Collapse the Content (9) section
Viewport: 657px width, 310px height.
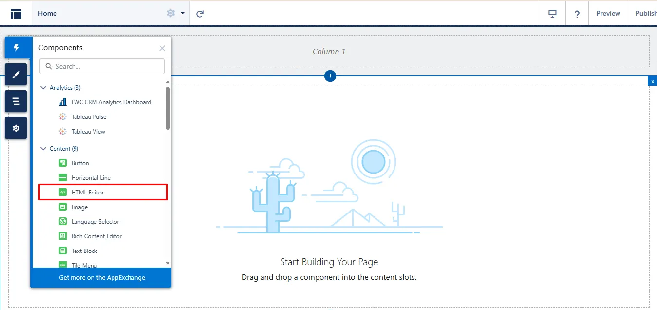click(x=43, y=149)
